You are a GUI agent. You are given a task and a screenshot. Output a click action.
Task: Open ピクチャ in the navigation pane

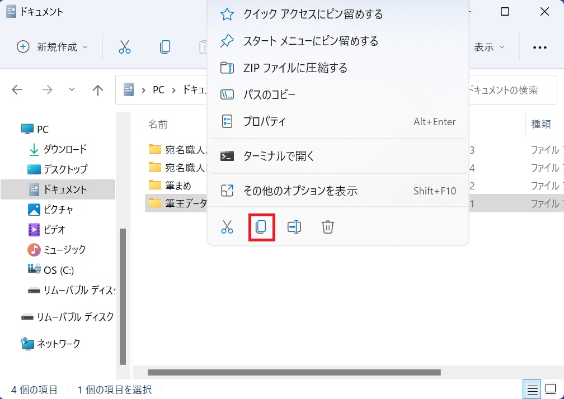[50, 210]
